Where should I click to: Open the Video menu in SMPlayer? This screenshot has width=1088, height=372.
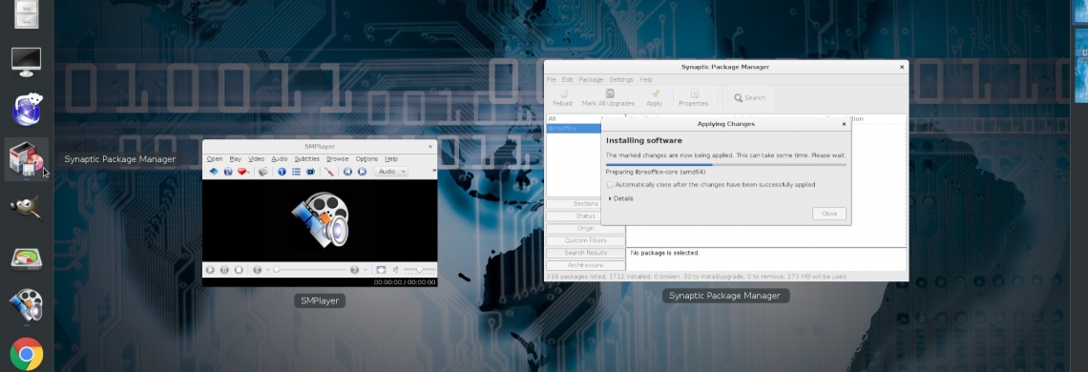coord(256,159)
